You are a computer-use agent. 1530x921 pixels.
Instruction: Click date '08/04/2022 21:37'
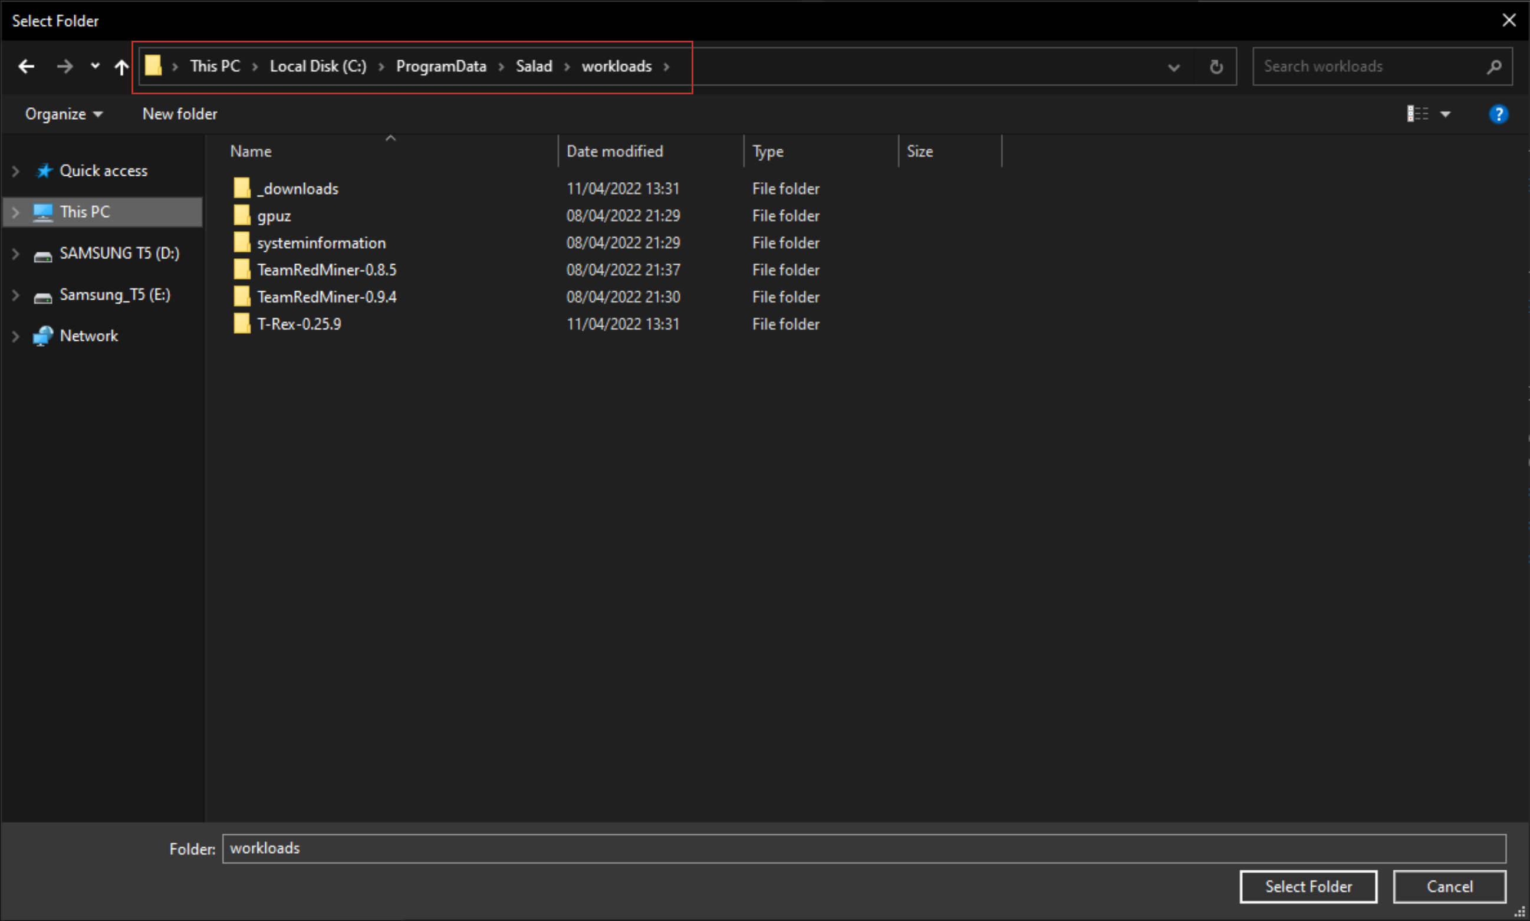tap(623, 270)
